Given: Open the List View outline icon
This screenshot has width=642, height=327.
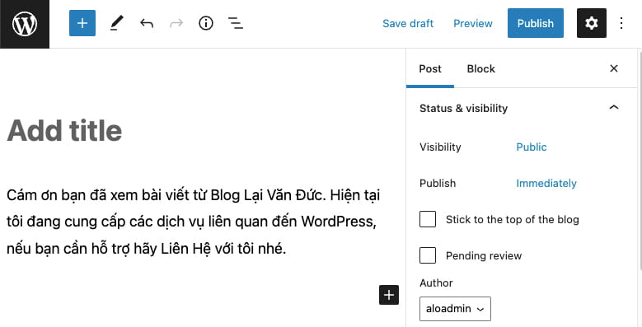Looking at the screenshot, I should [x=236, y=23].
